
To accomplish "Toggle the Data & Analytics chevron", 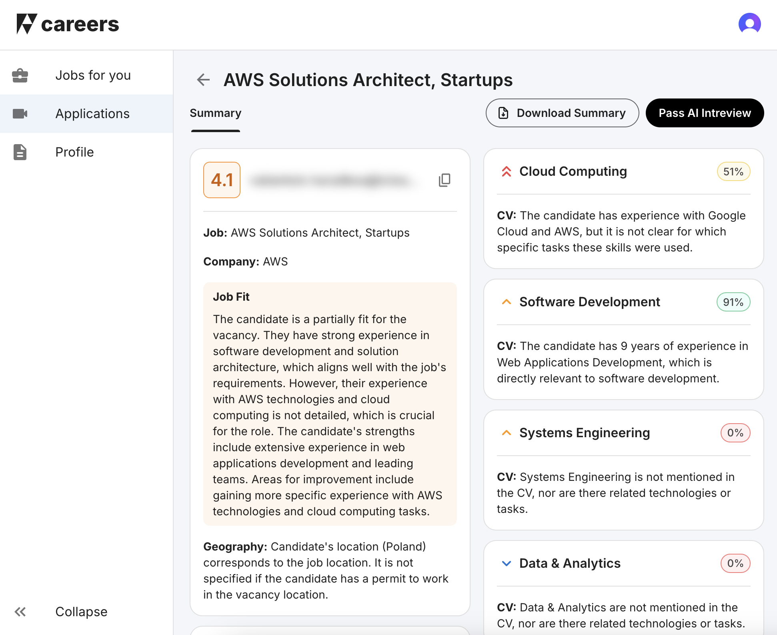I will tap(506, 563).
